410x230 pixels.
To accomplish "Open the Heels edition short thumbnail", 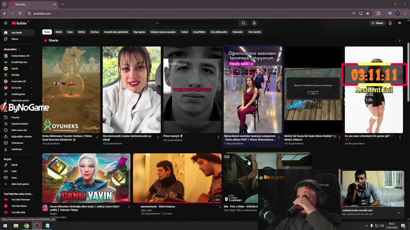I will click(253, 90).
